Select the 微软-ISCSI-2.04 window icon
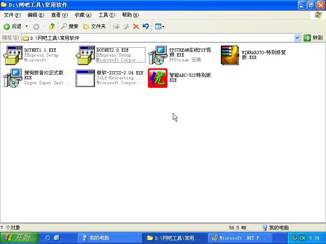This screenshot has height=244, width=326. click(85, 78)
